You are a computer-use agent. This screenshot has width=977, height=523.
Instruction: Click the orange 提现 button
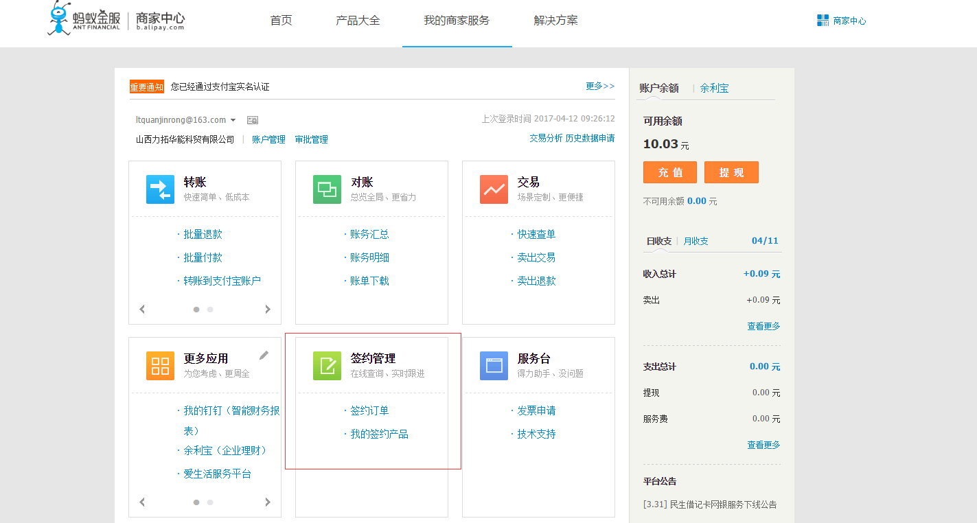point(731,172)
